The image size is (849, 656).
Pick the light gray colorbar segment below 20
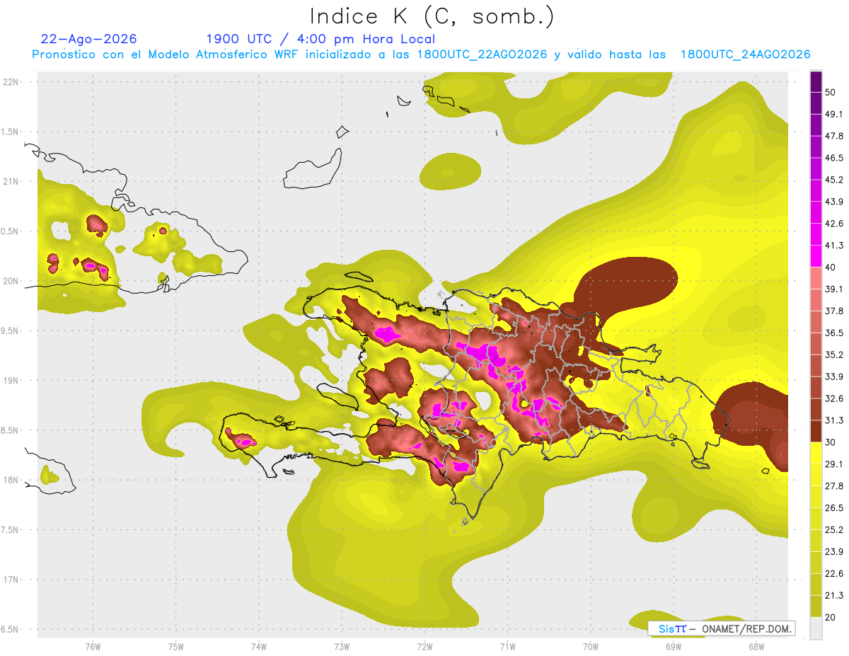click(816, 628)
